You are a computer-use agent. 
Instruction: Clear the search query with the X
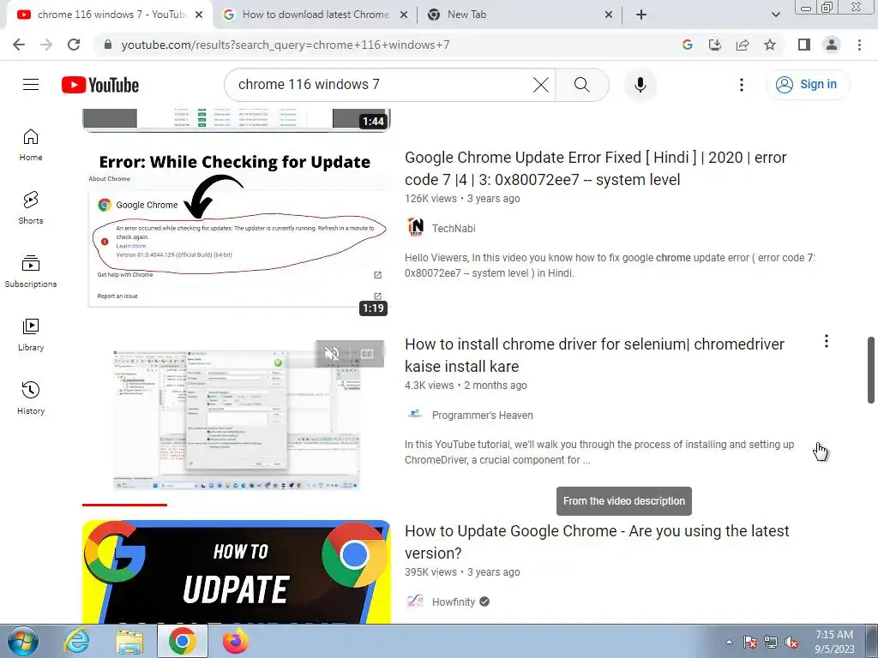pyautogui.click(x=541, y=85)
